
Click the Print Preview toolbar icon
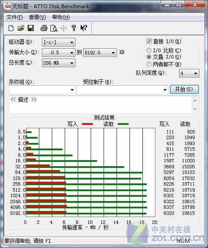(54, 28)
